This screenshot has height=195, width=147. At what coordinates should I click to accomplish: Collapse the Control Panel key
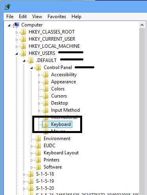(x=31, y=68)
